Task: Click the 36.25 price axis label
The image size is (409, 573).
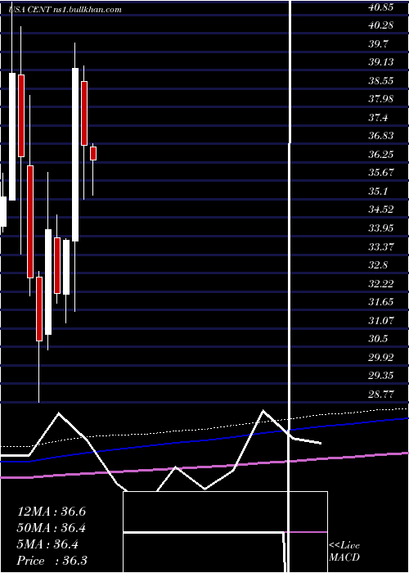Action: coord(381,154)
